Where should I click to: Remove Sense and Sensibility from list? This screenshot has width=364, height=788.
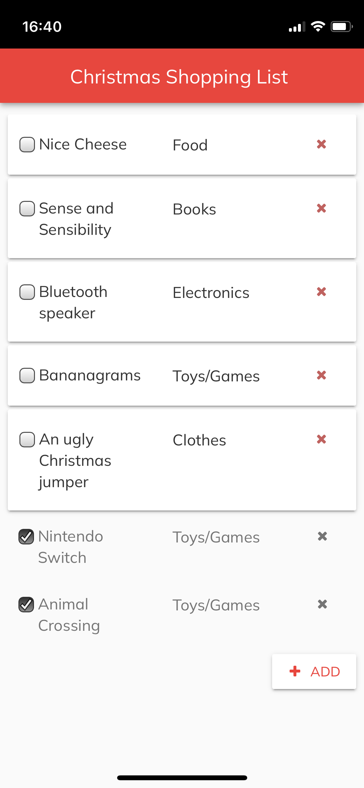(x=321, y=208)
